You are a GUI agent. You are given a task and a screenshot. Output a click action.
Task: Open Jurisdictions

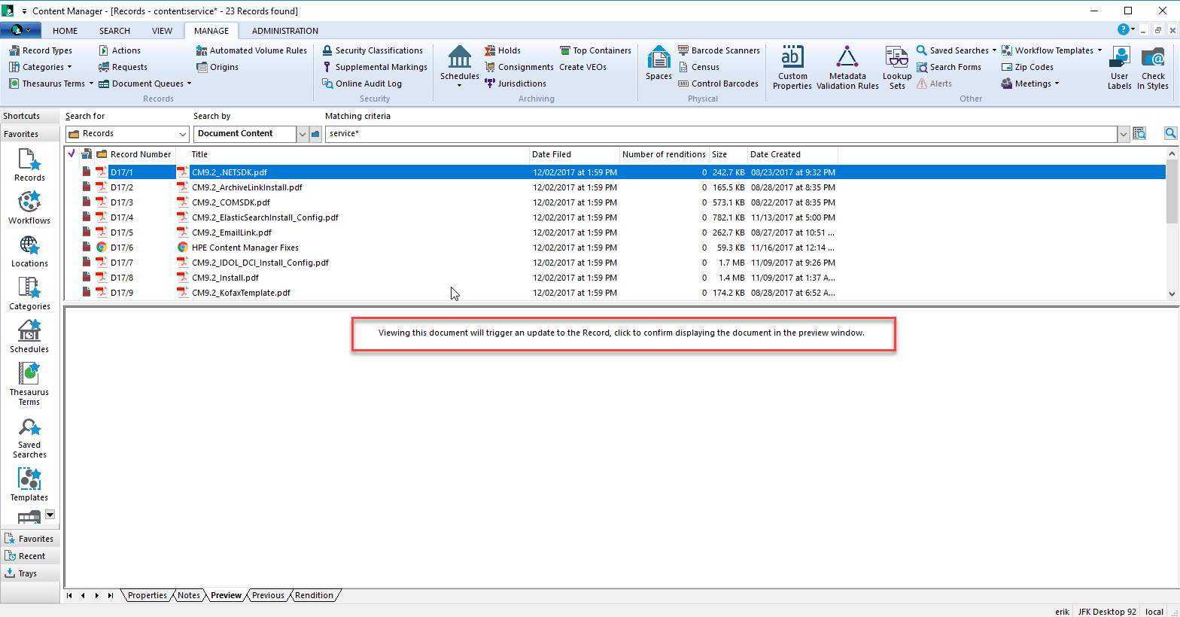(x=515, y=84)
